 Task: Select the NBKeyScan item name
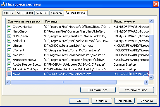point(20,36)
